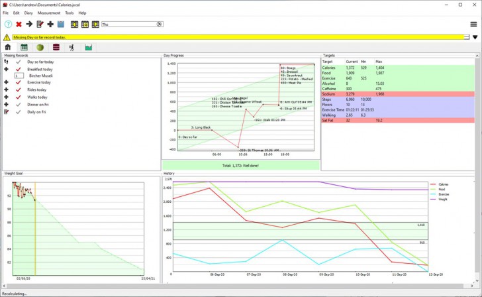
Task: Open the home dashboard tab icon
Action: click(x=8, y=48)
